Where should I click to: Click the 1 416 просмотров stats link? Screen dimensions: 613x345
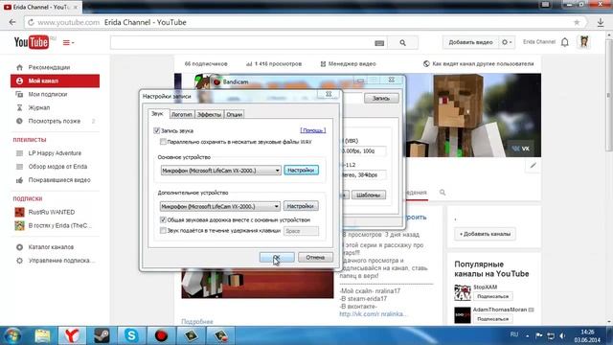(x=274, y=64)
